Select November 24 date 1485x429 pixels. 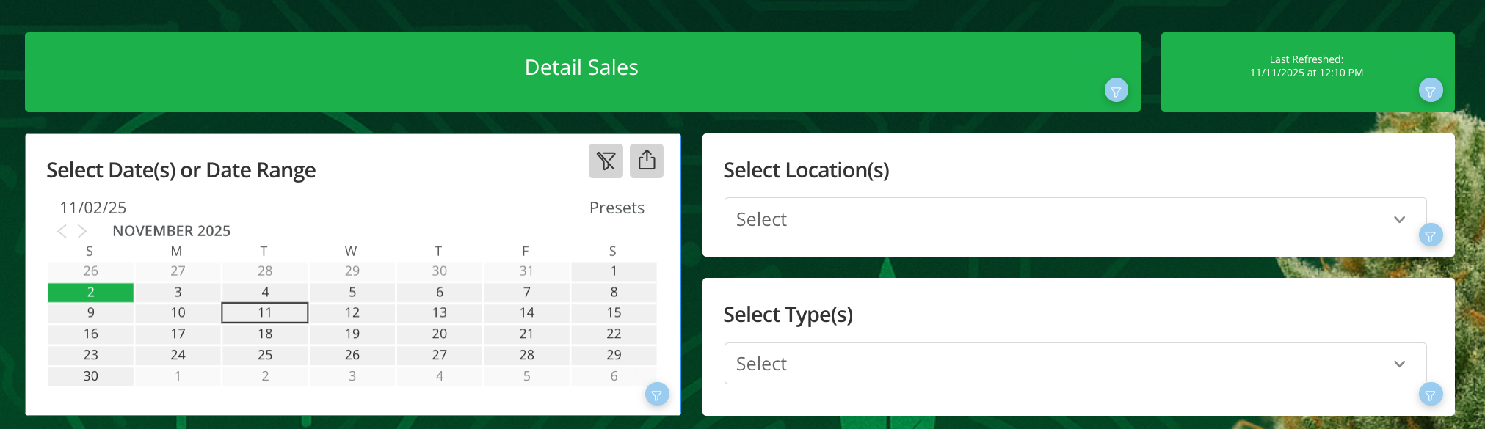(x=178, y=355)
